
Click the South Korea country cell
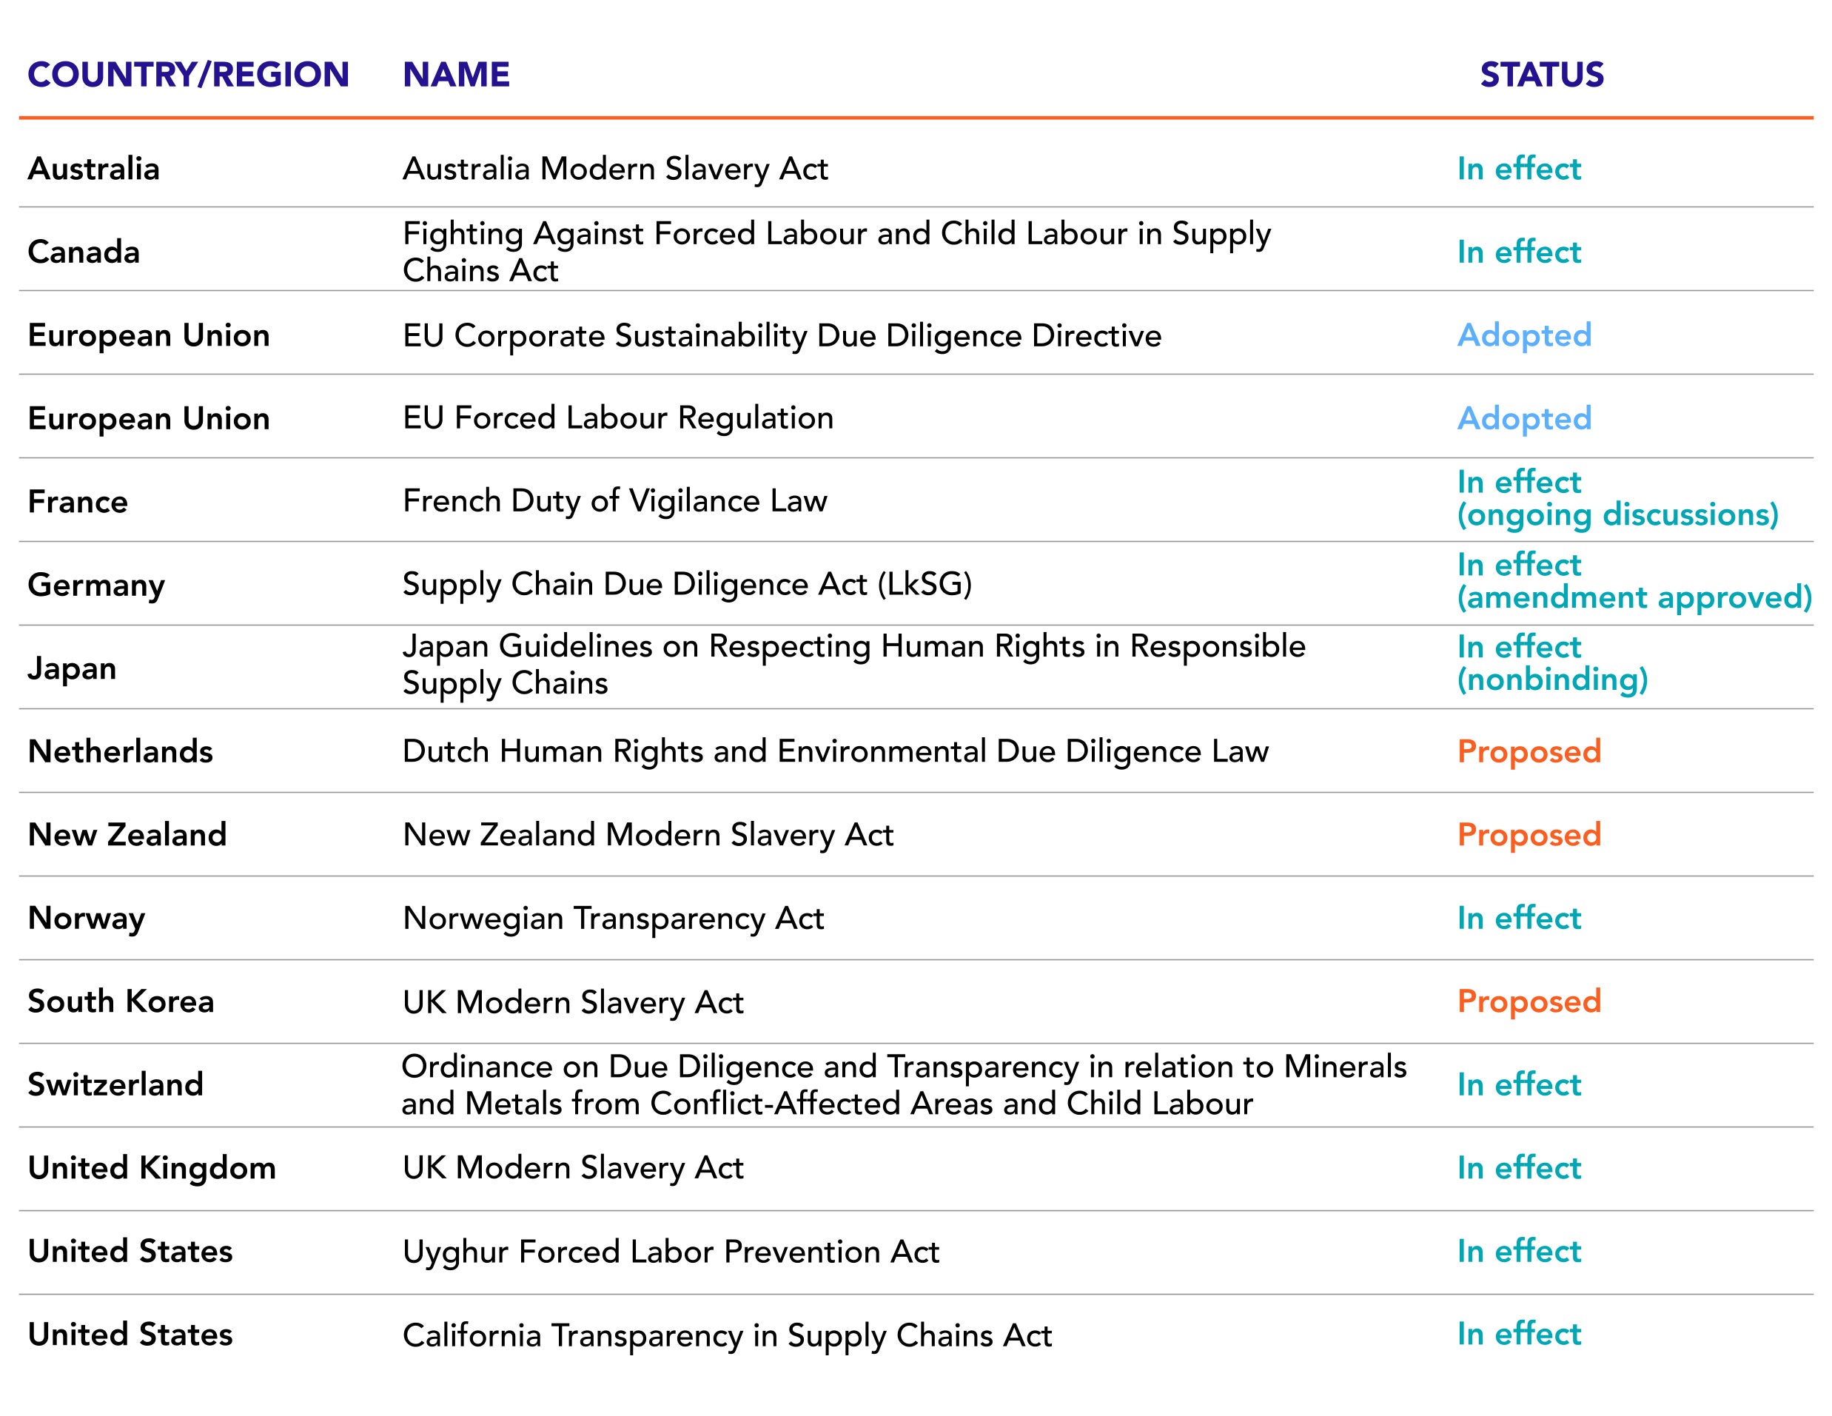121,1001
